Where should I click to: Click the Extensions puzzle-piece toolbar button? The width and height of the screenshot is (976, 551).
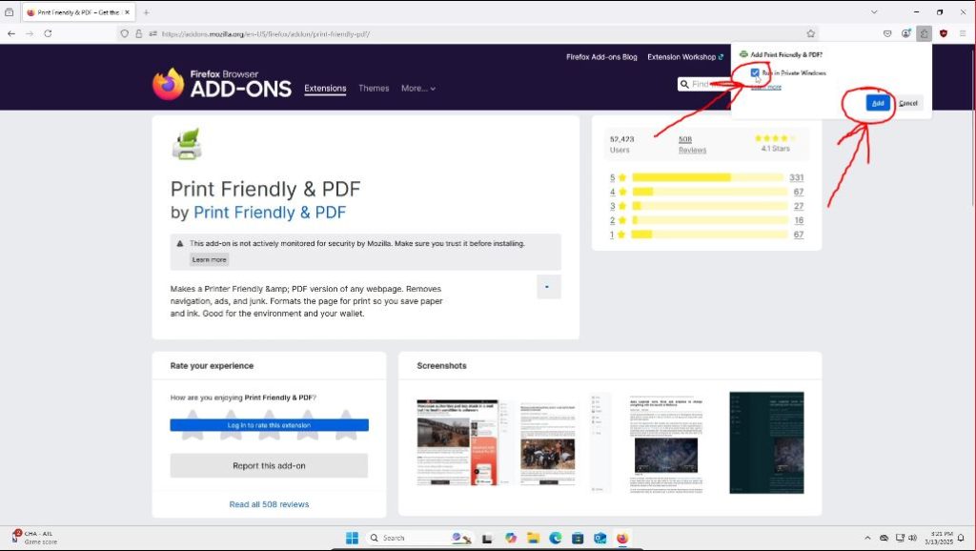[x=925, y=33]
